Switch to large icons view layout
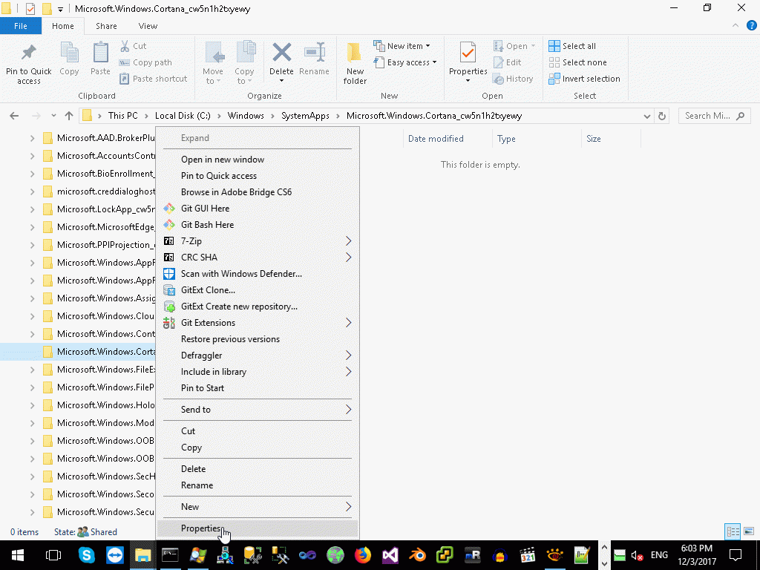 pos(749,531)
